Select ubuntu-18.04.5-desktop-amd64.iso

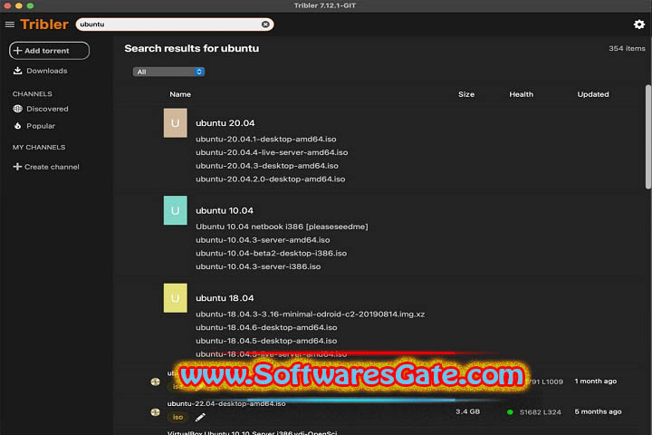(266, 341)
